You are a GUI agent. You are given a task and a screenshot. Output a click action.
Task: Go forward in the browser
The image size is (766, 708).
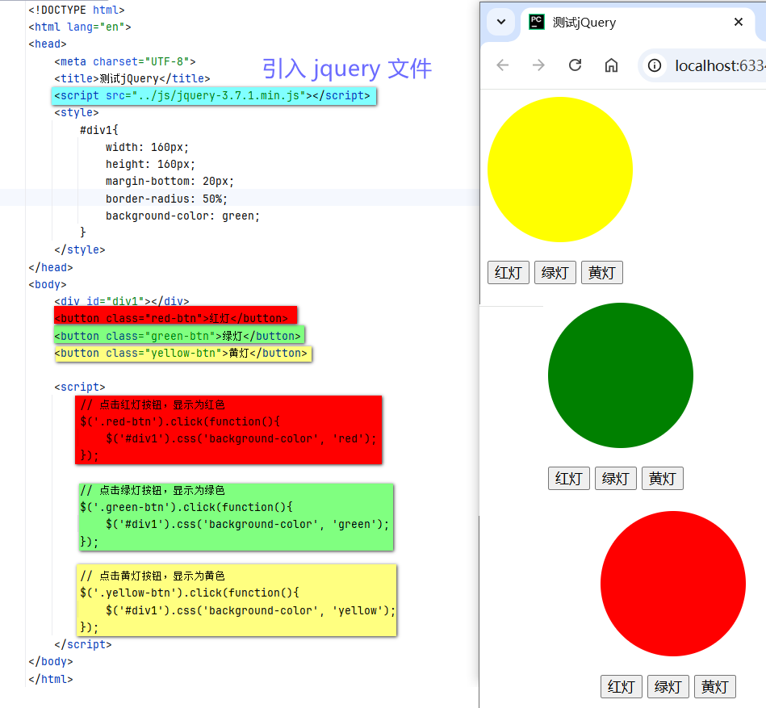click(x=538, y=65)
